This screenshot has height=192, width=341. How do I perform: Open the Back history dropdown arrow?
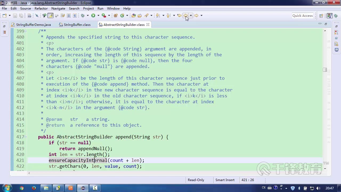click(x=191, y=15)
